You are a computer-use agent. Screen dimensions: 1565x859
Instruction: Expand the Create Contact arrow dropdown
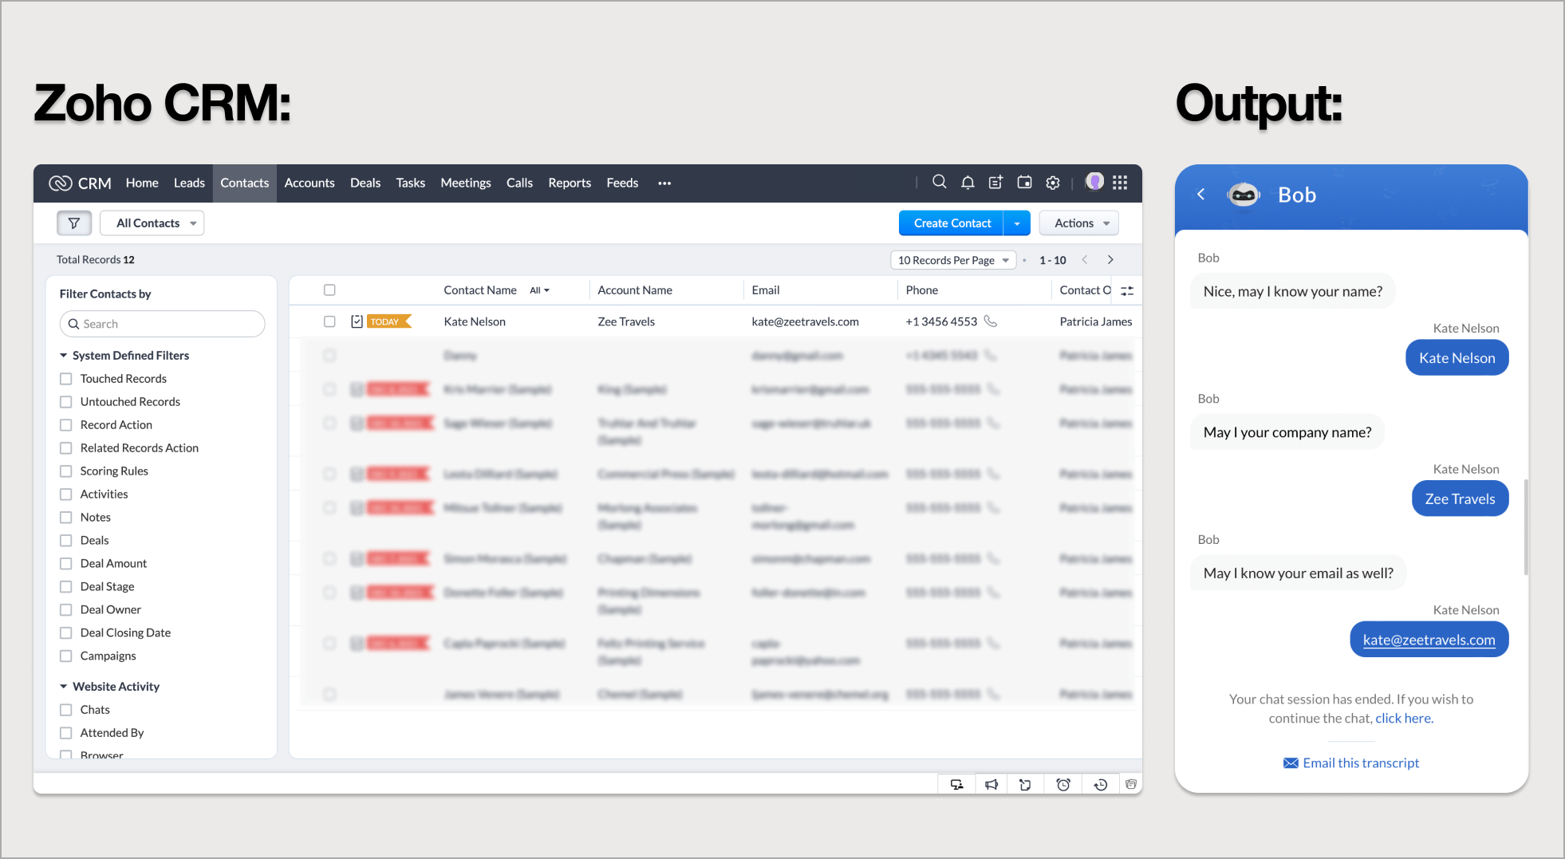[x=1017, y=223]
